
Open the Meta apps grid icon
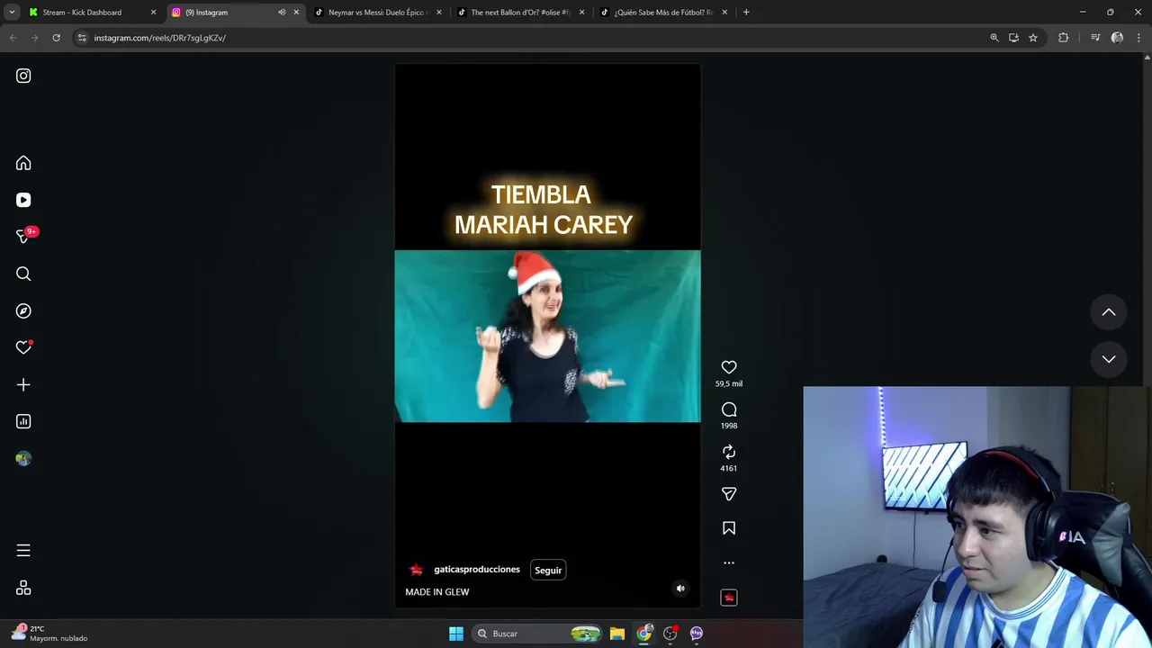pos(23,588)
